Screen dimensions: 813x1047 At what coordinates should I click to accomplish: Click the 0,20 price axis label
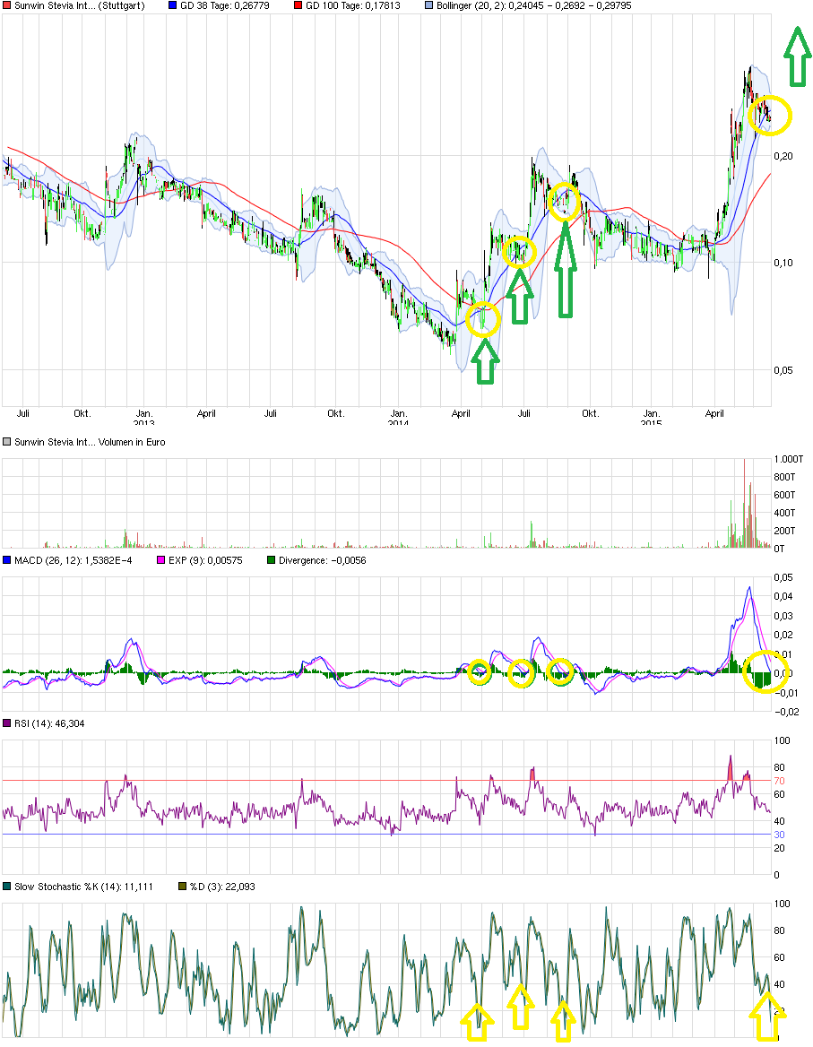(x=783, y=156)
